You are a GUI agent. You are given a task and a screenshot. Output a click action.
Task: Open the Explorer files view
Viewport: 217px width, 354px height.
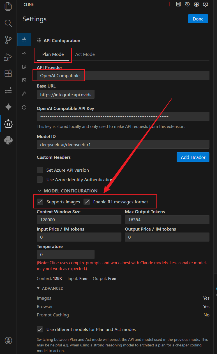(x=8, y=6)
